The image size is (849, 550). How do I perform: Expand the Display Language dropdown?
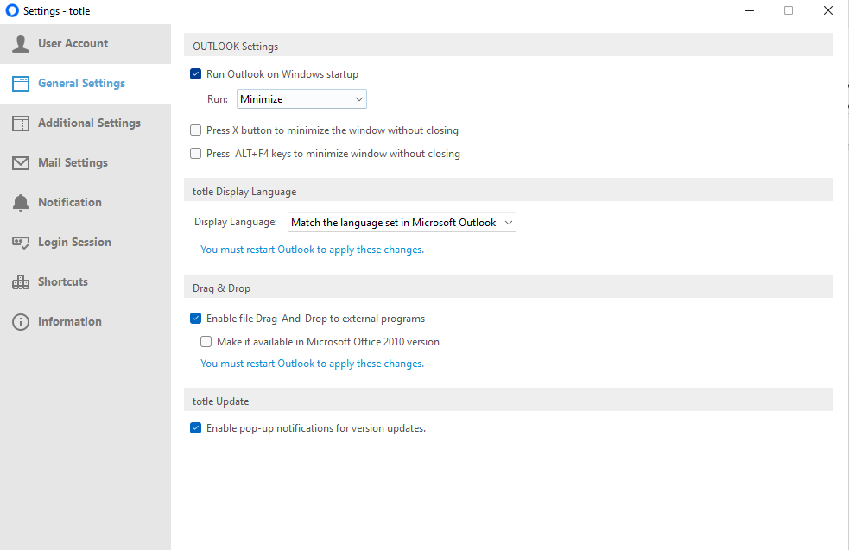[402, 223]
